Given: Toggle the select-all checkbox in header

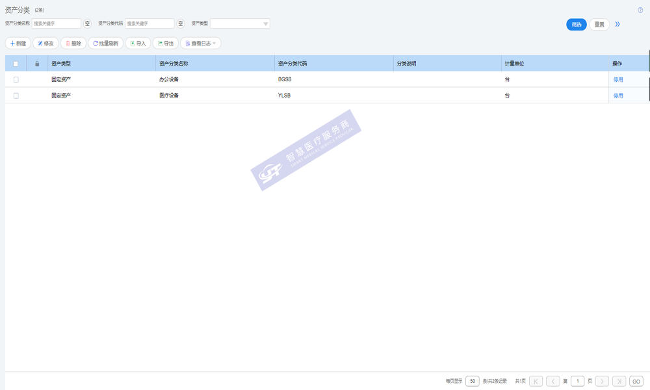Looking at the screenshot, I should pyautogui.click(x=16, y=64).
